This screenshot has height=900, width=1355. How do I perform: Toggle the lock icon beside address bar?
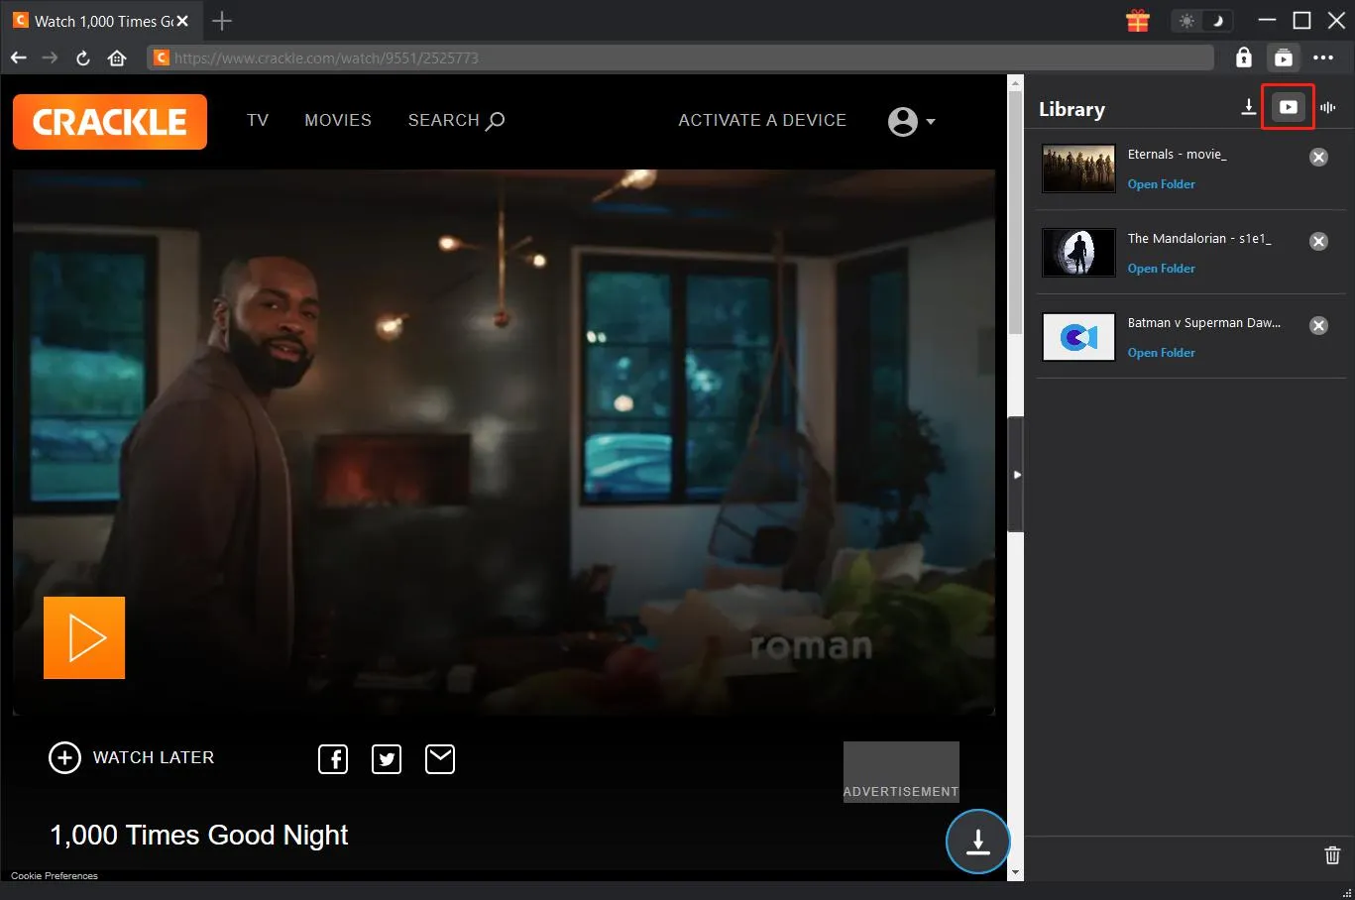click(x=1243, y=57)
